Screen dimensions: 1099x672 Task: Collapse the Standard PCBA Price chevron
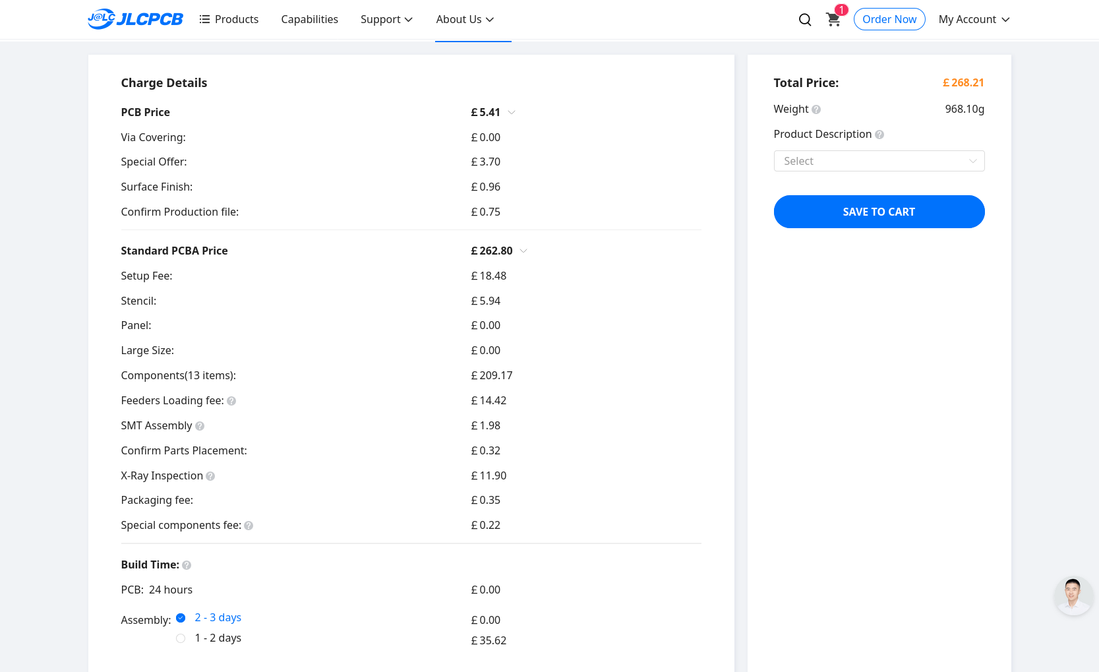523,251
